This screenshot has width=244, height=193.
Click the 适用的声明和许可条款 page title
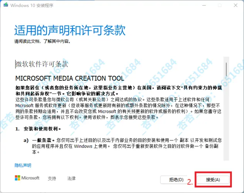70,30
